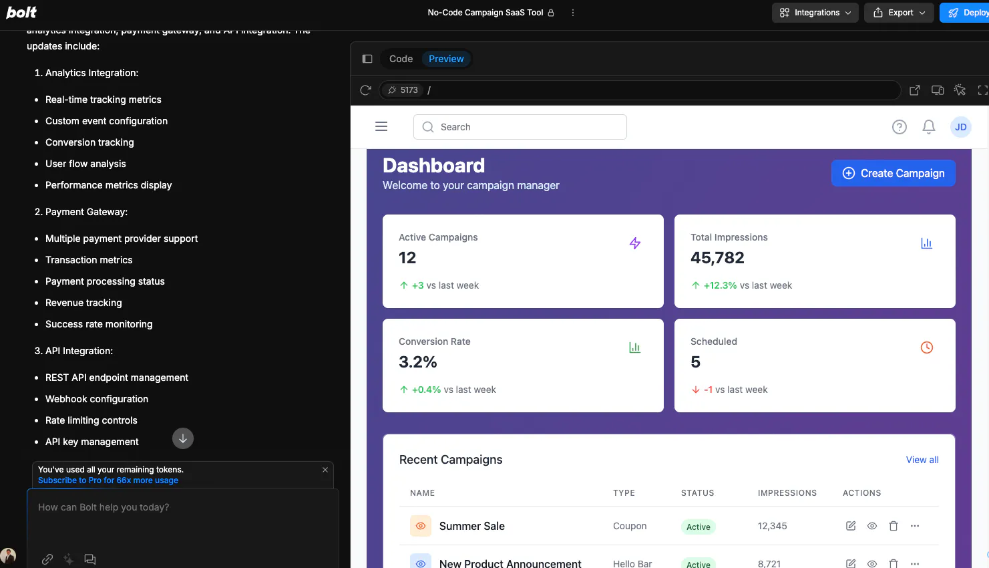Delete the Summer Sale campaign
This screenshot has width=989, height=568.
click(x=894, y=526)
